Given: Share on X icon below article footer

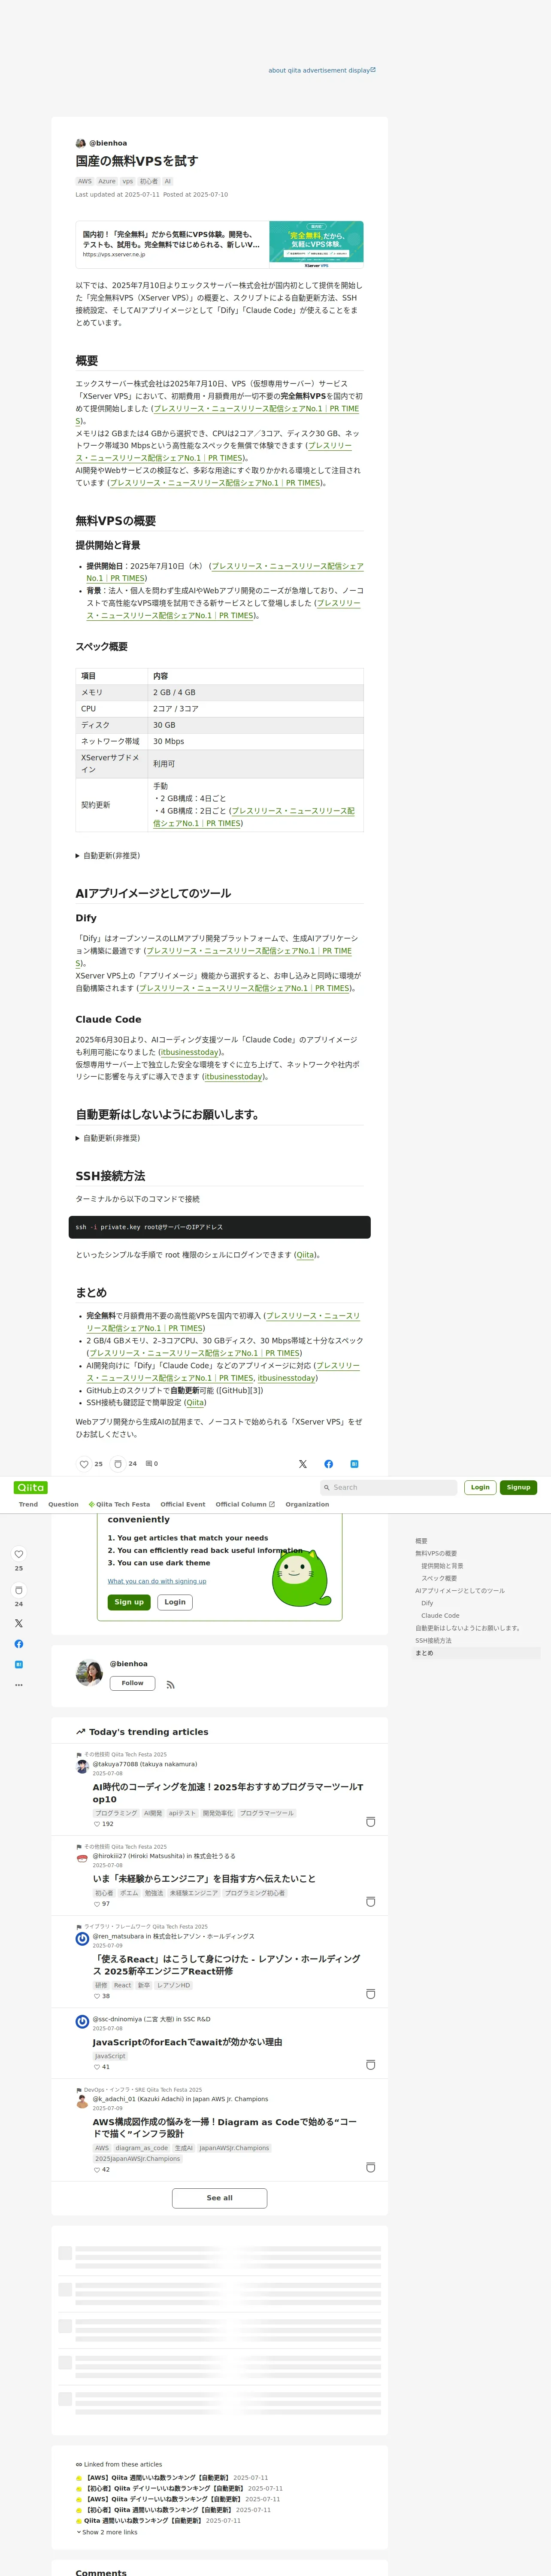Looking at the screenshot, I should pos(303,1464).
